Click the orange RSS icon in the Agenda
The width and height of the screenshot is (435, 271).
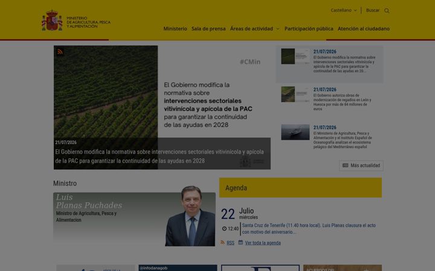(x=222, y=243)
